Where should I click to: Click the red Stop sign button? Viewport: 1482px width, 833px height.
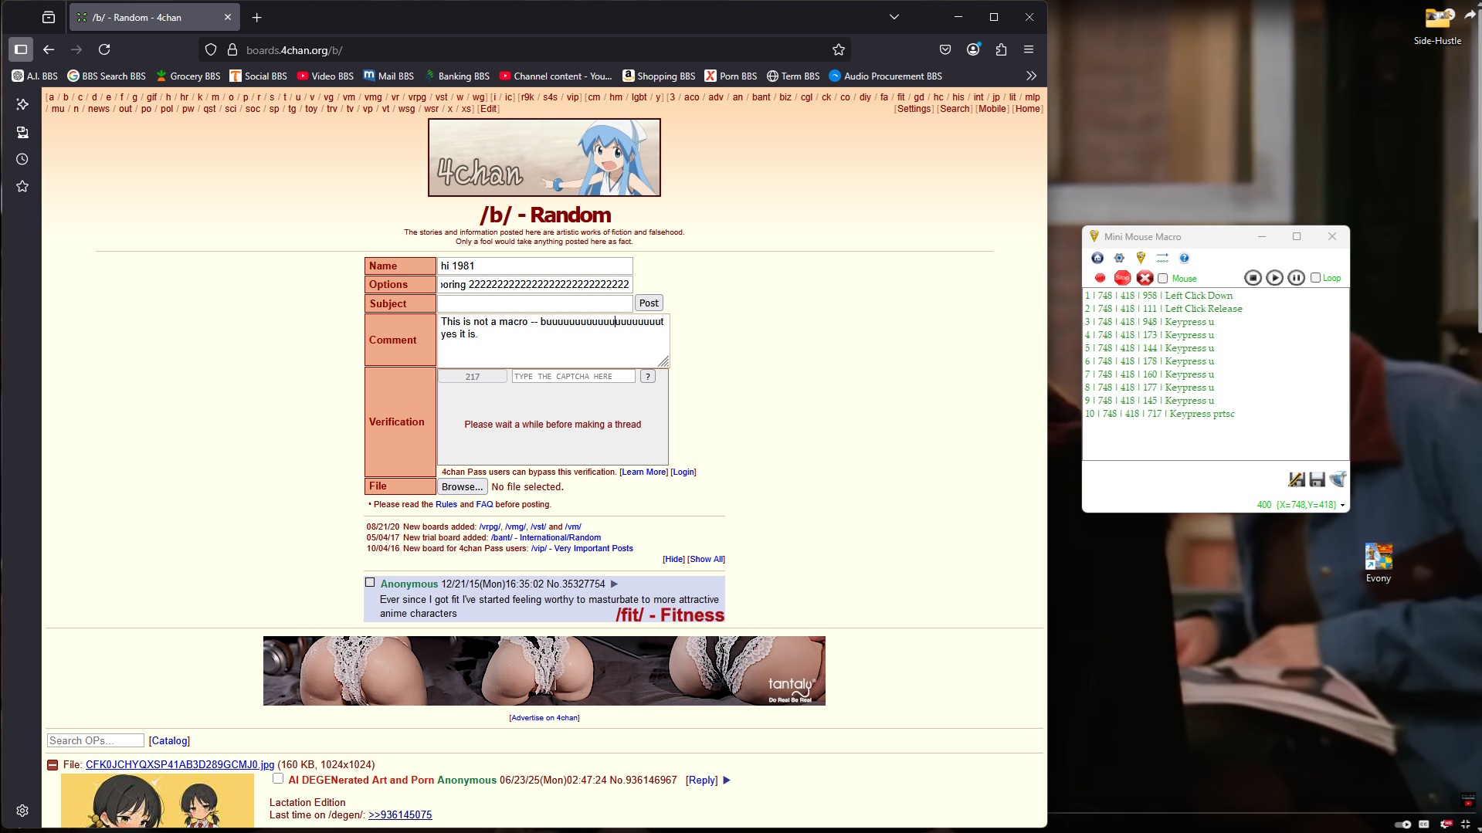click(x=1122, y=278)
